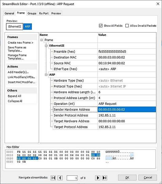Click the OK button
The image size is (162, 184).
click(127, 178)
